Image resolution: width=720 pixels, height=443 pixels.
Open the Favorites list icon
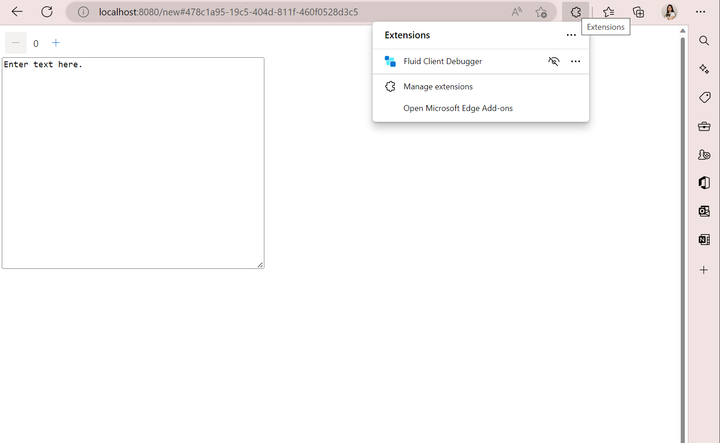(609, 12)
